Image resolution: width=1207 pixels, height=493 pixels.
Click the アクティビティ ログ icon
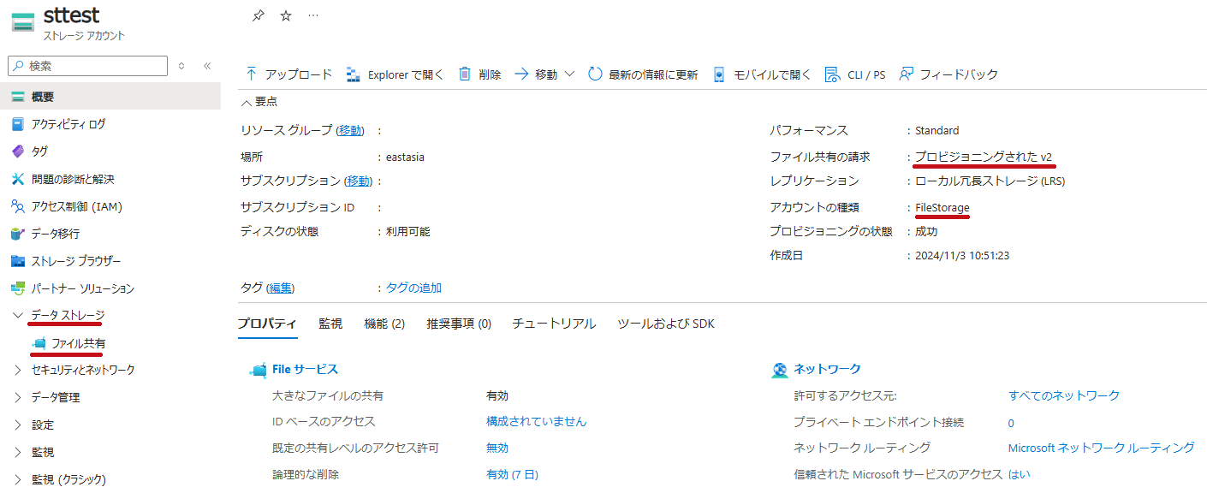[x=18, y=124]
